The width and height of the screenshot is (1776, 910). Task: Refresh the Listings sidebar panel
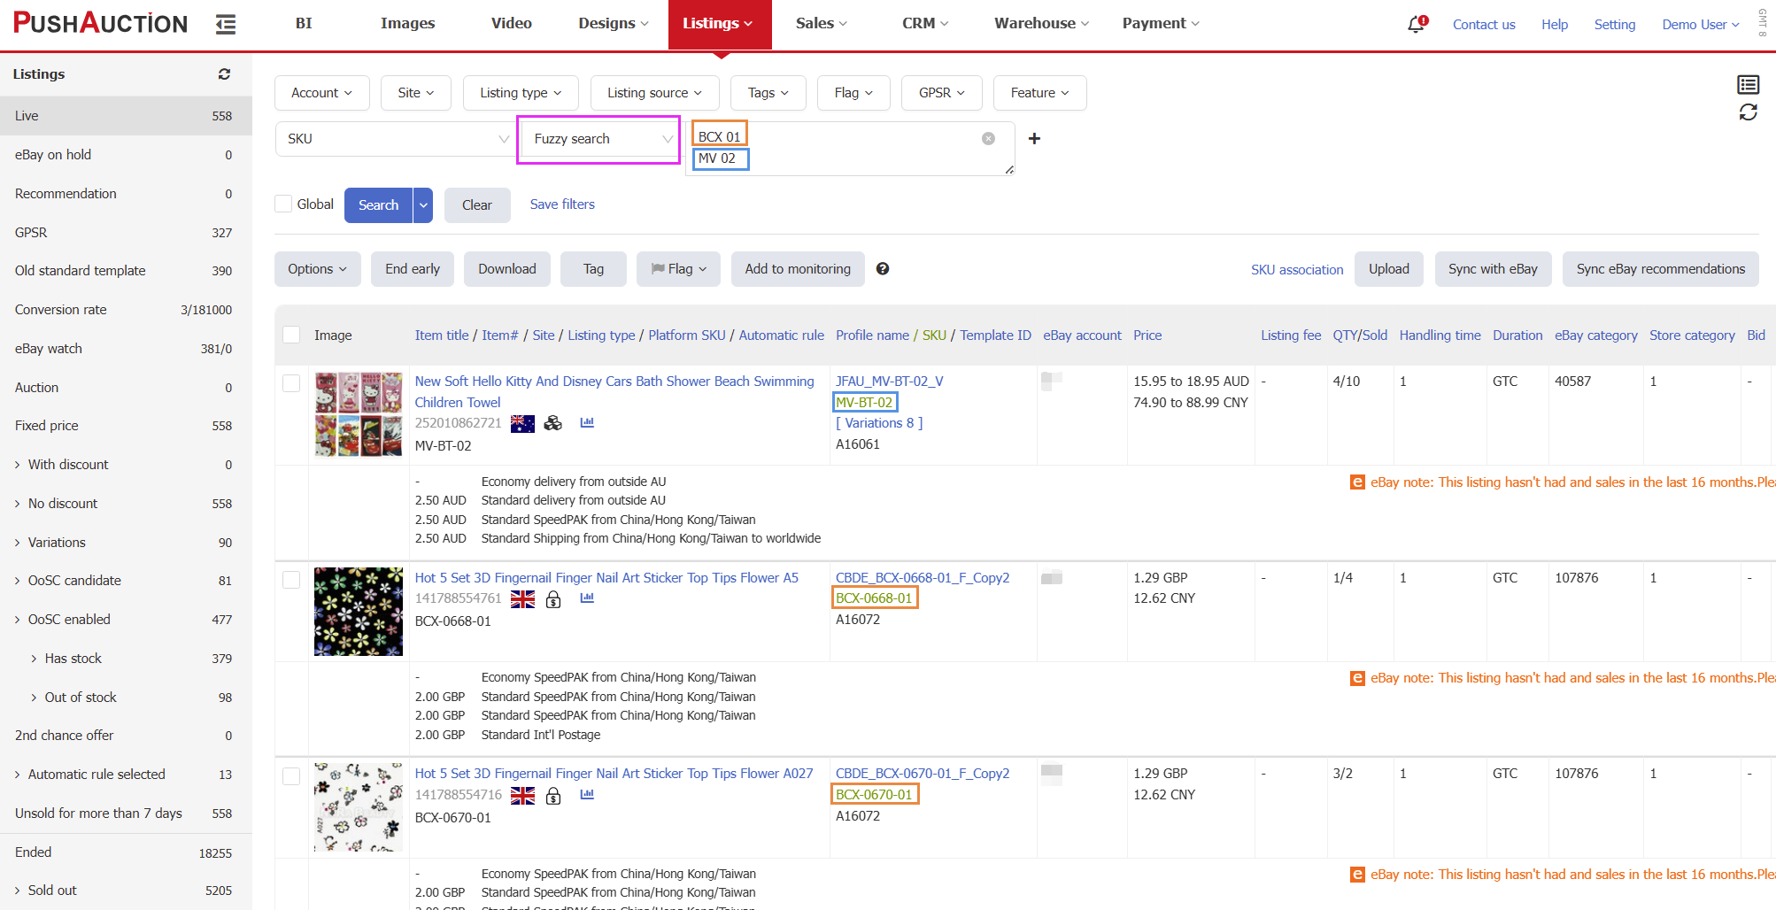tap(225, 74)
